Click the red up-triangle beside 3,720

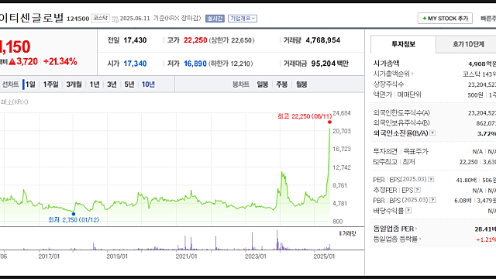(12, 61)
